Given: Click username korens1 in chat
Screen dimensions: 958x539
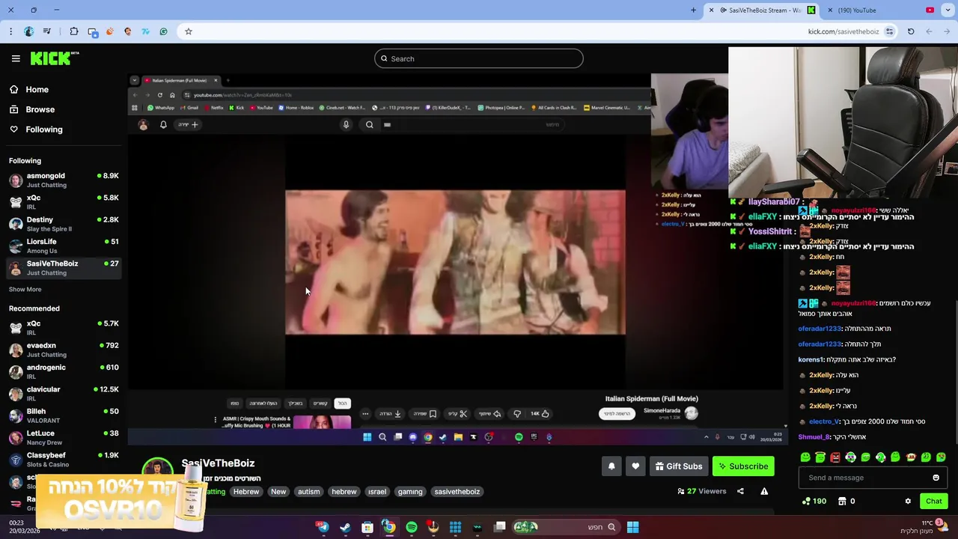Looking at the screenshot, I should click(x=811, y=359).
